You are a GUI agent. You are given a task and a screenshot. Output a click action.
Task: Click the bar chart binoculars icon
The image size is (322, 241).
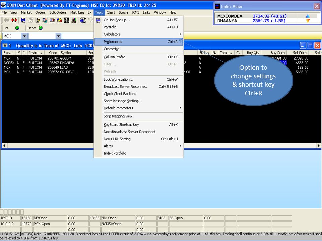point(74,20)
